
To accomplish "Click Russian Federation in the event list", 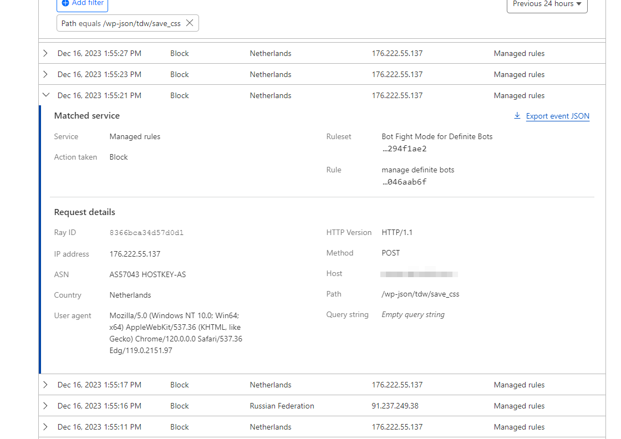I will 282,406.
